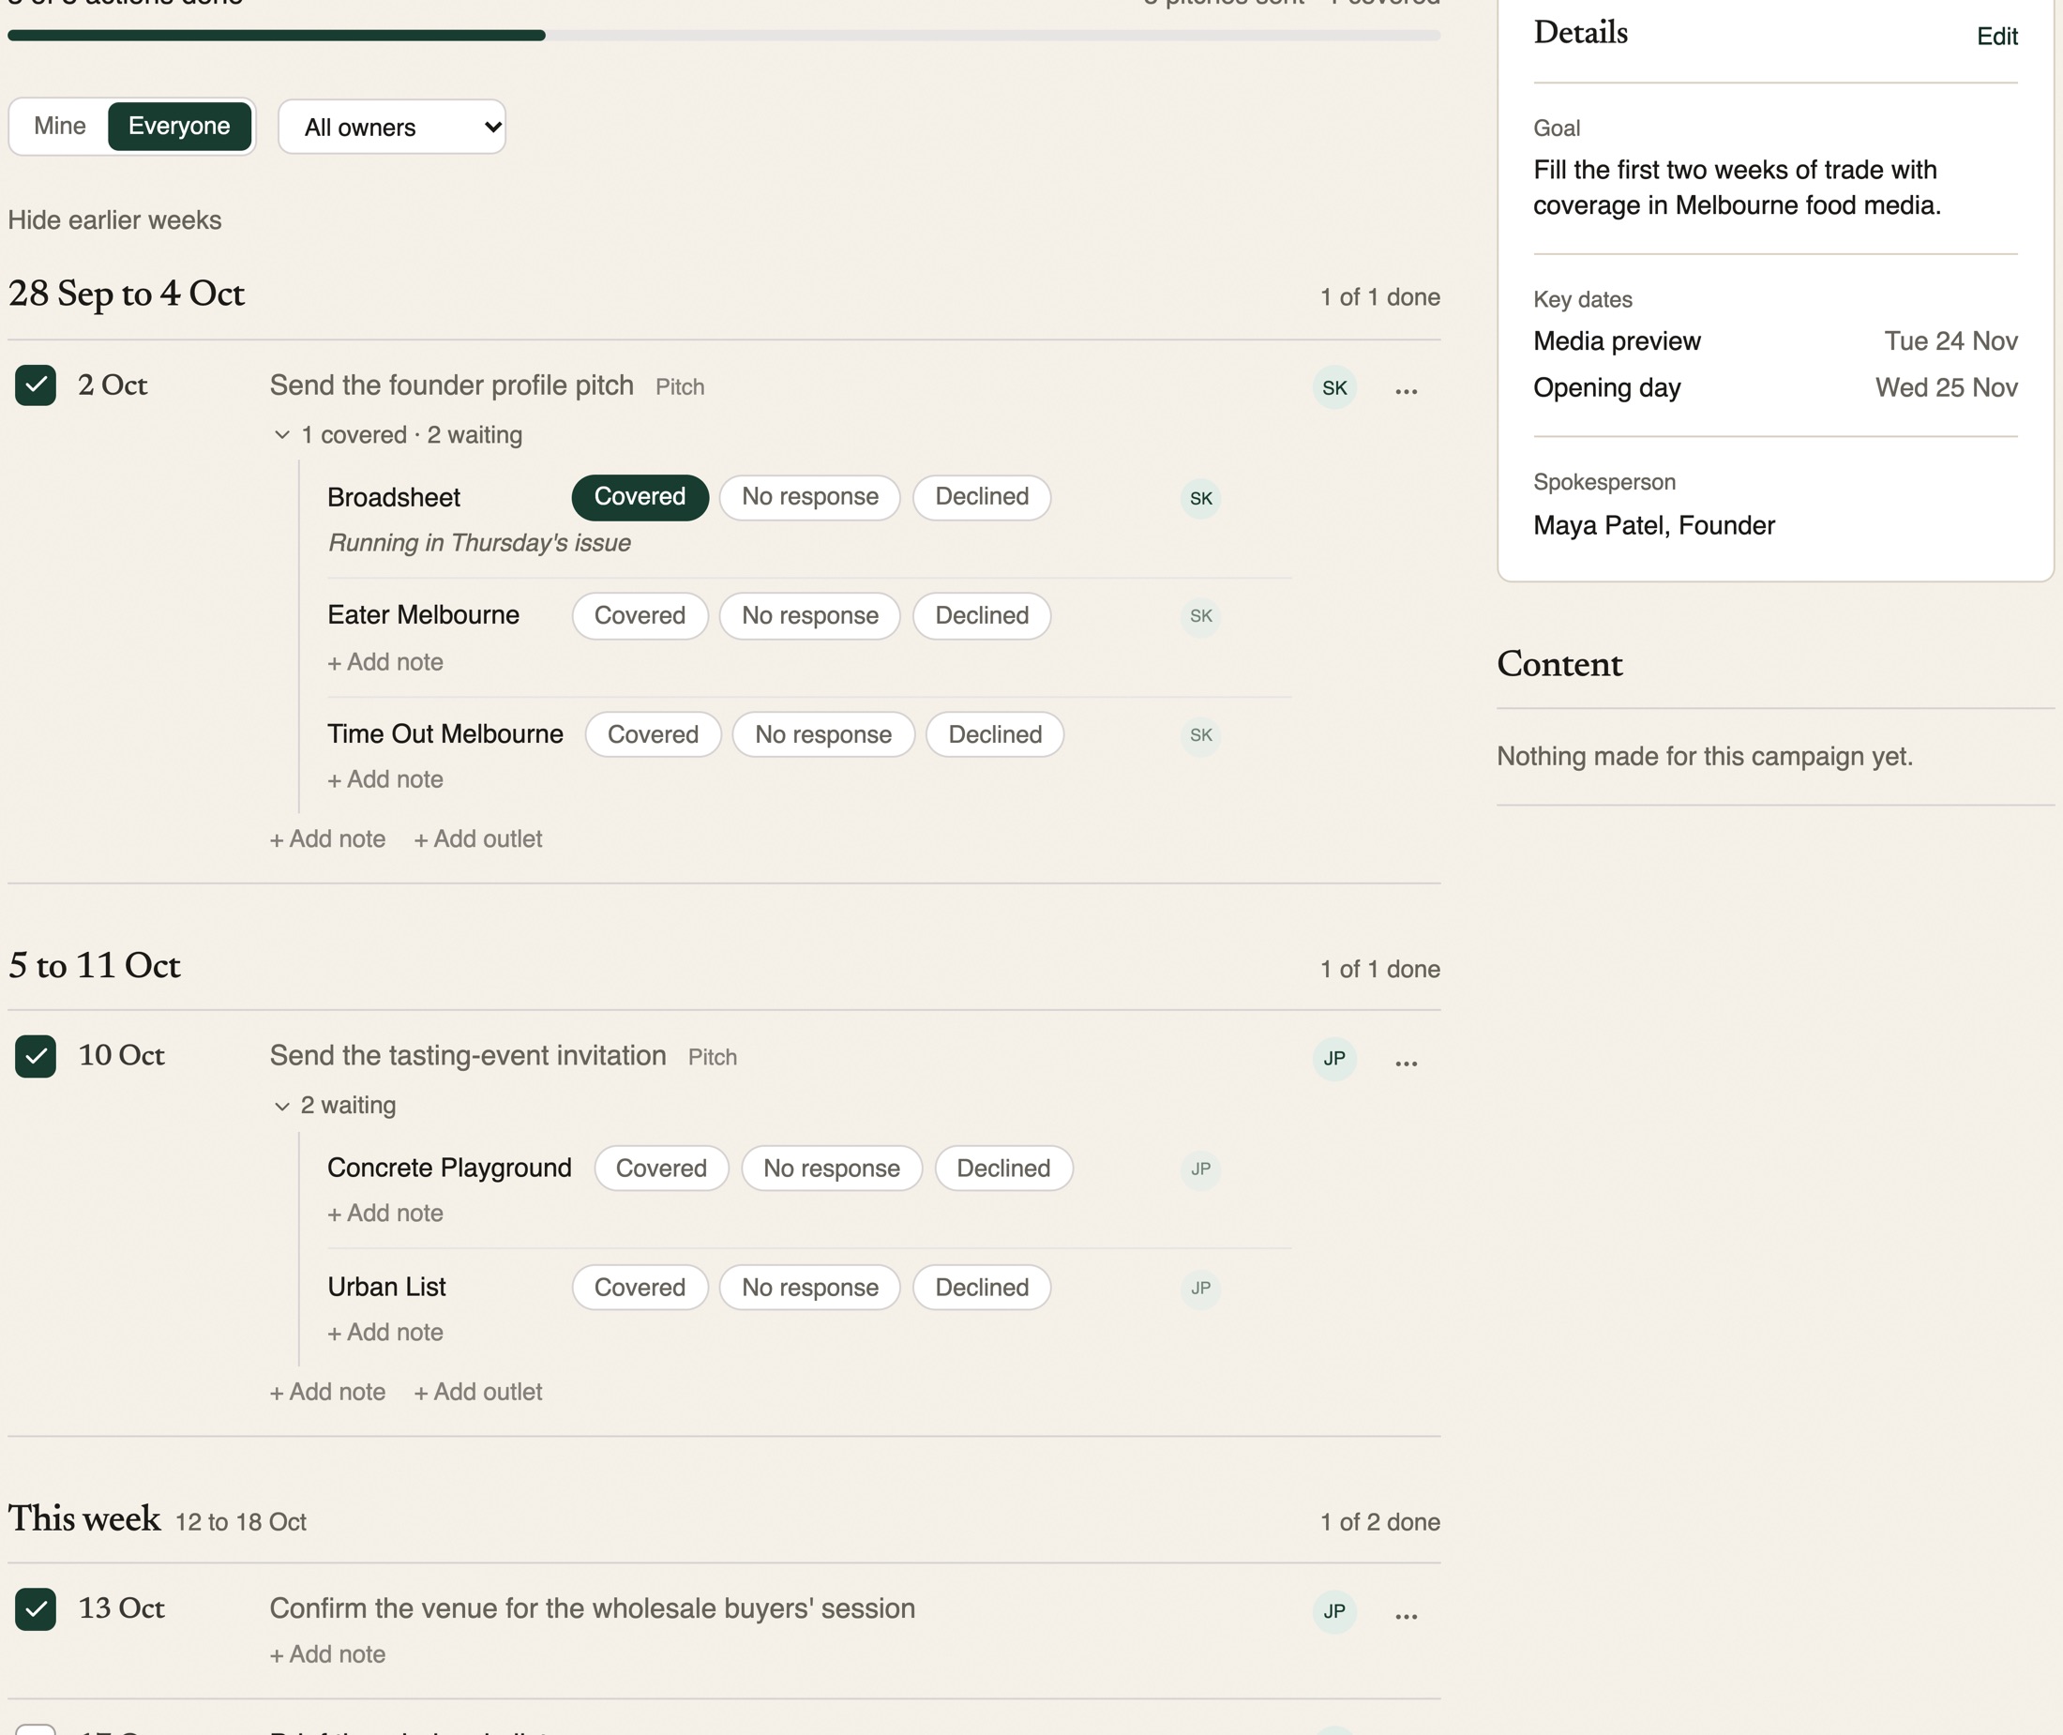
Task: Uncheck the 10 Oct tasting-event action
Action: click(36, 1056)
